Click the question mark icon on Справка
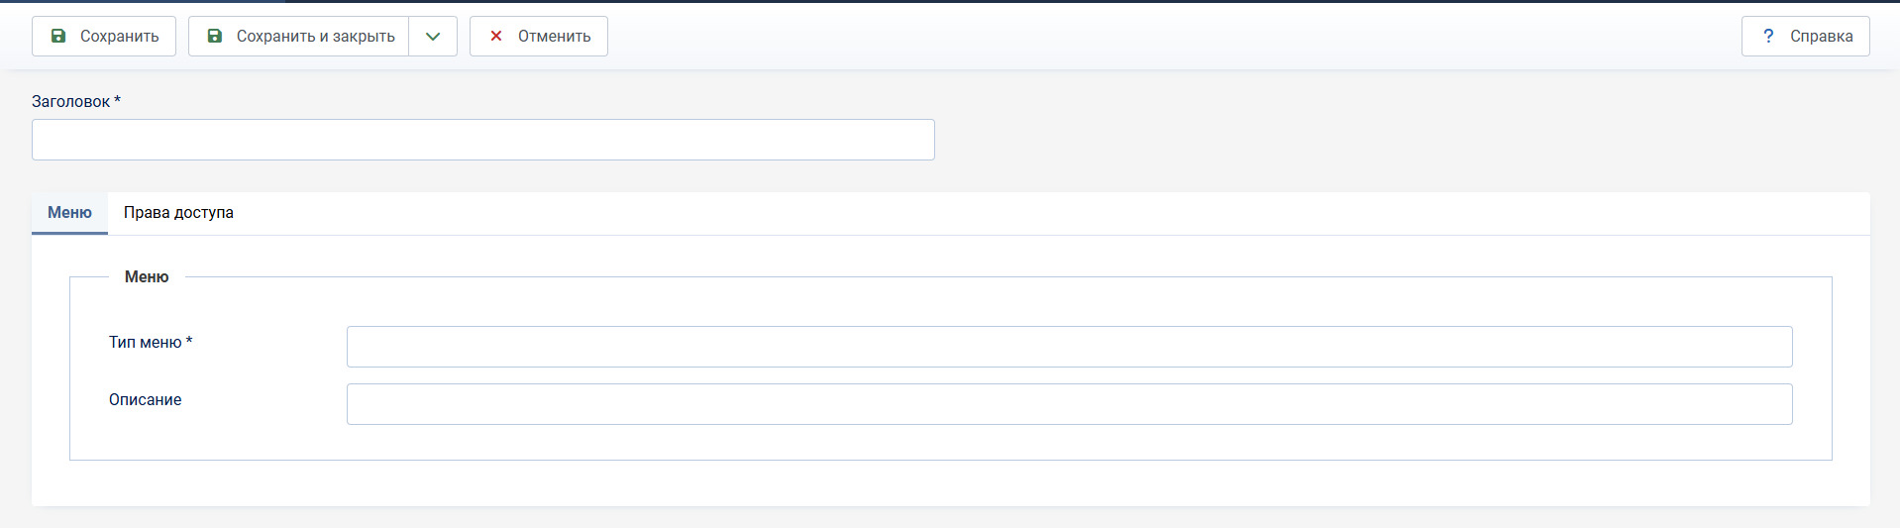The width and height of the screenshot is (1900, 528). pos(1768,36)
